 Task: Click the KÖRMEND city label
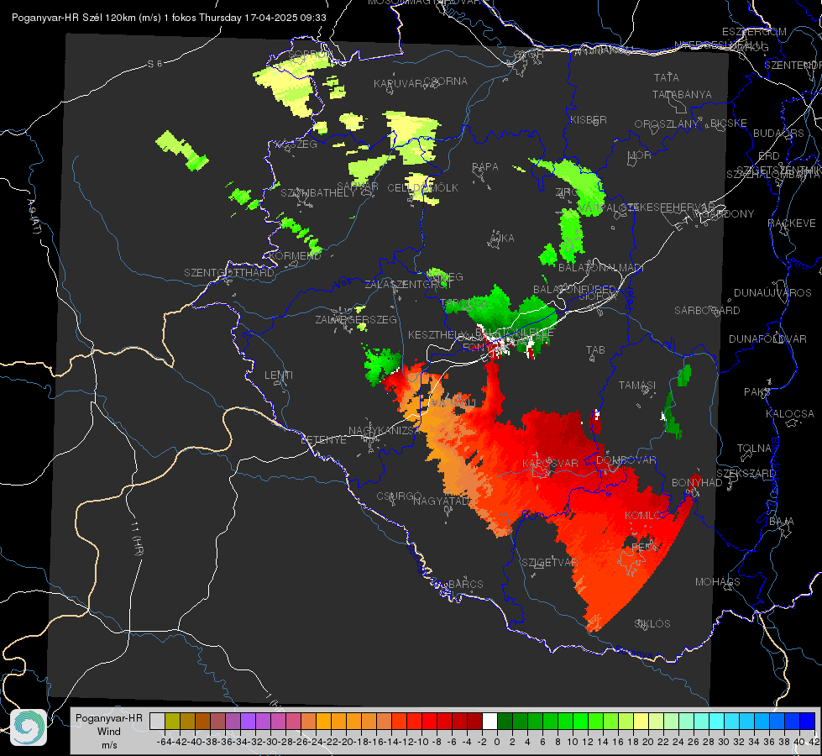(x=294, y=256)
